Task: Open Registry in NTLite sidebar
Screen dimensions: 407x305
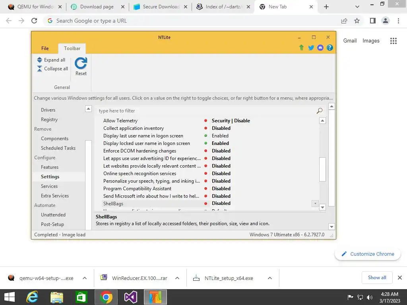Action: (x=49, y=120)
